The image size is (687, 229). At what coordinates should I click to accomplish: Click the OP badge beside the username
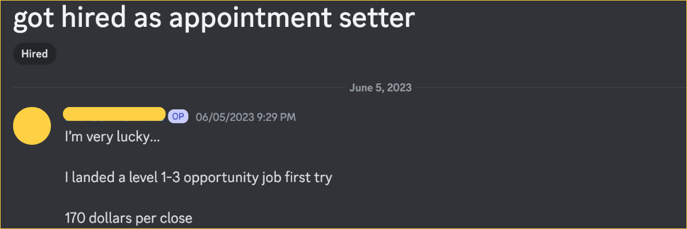178,116
